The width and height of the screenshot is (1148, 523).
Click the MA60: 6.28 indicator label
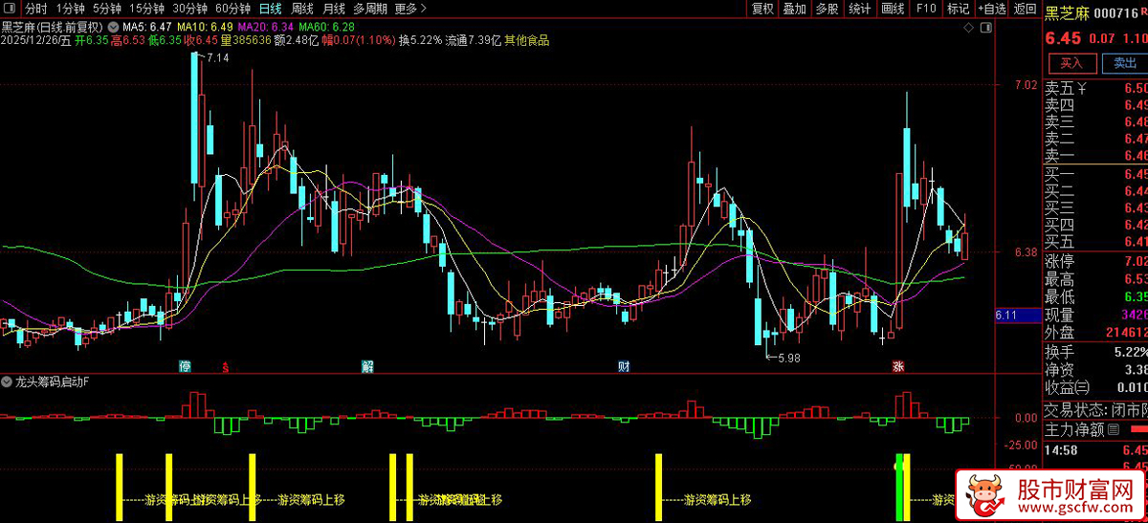tap(327, 28)
